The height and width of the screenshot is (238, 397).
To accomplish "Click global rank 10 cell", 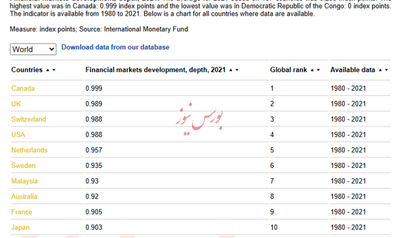I will (x=274, y=228).
